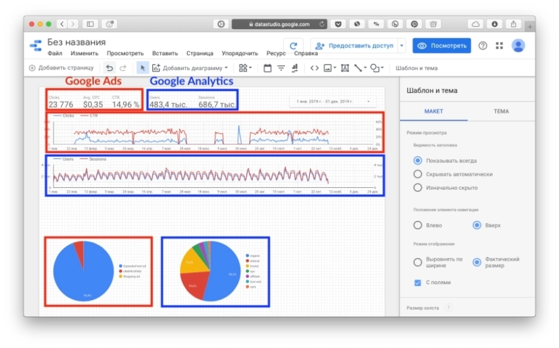Open Safari downloads icon

click(494, 24)
